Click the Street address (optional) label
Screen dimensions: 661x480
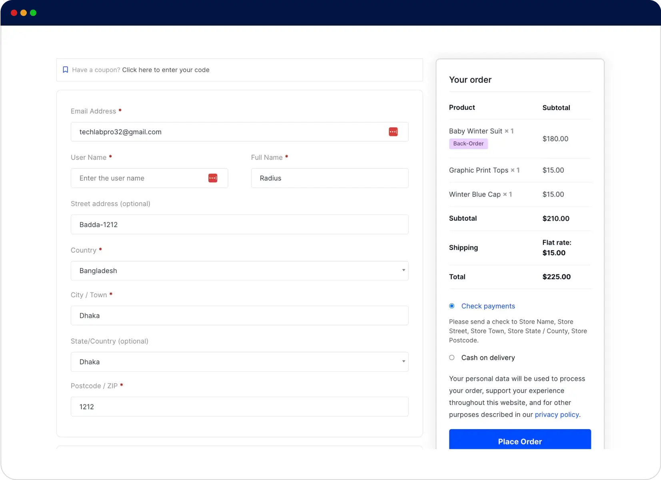pos(110,204)
